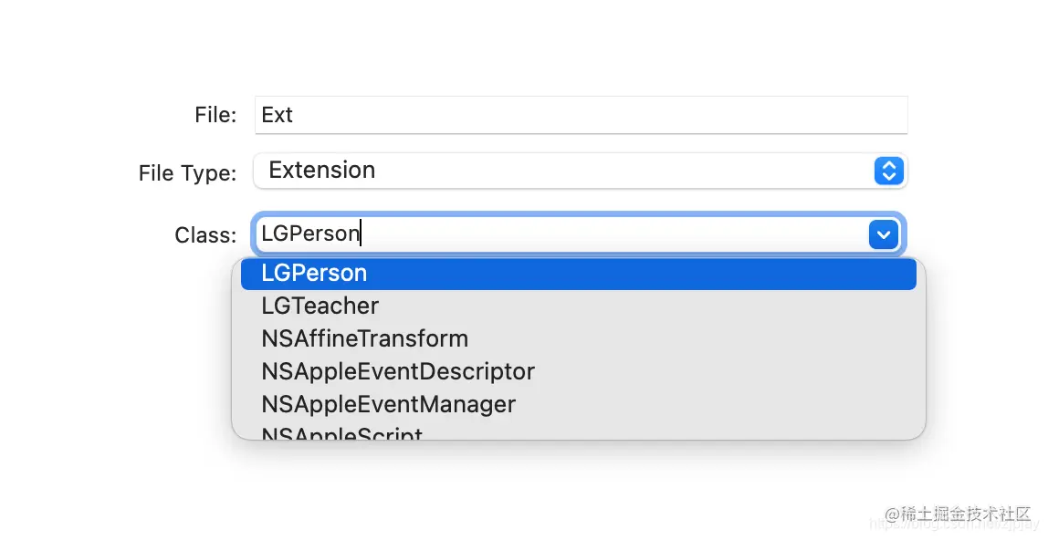Select LGPerson from the class list
The height and width of the screenshot is (540, 1048).
click(x=314, y=274)
